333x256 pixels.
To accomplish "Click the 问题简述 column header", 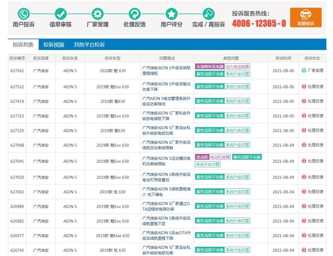I will [167, 58].
